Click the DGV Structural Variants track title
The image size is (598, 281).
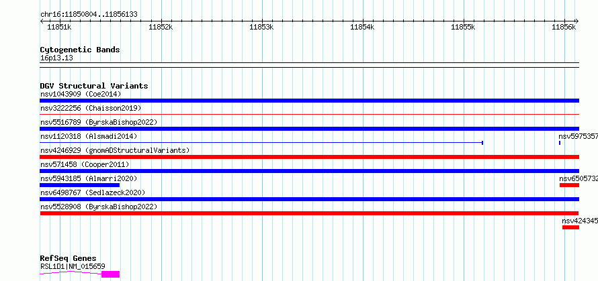click(94, 86)
